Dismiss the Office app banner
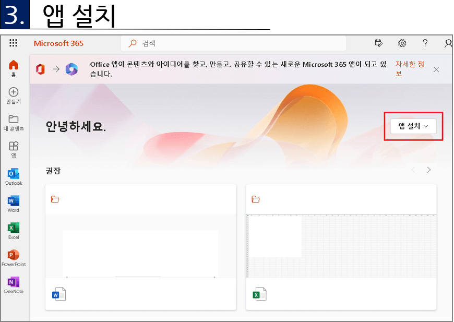Screen dimensions: 454x322 coord(436,69)
